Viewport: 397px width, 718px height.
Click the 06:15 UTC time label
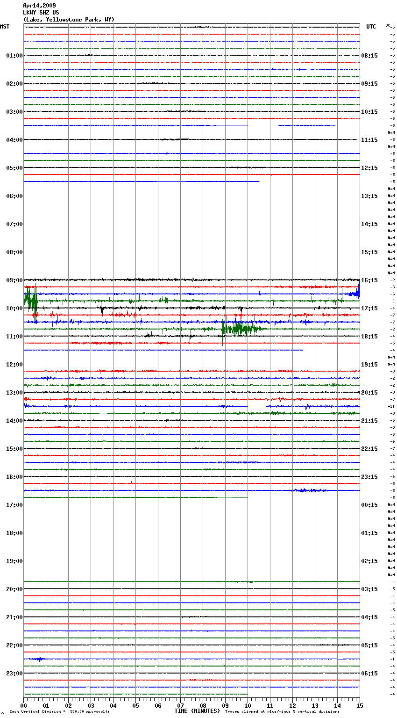tap(369, 674)
